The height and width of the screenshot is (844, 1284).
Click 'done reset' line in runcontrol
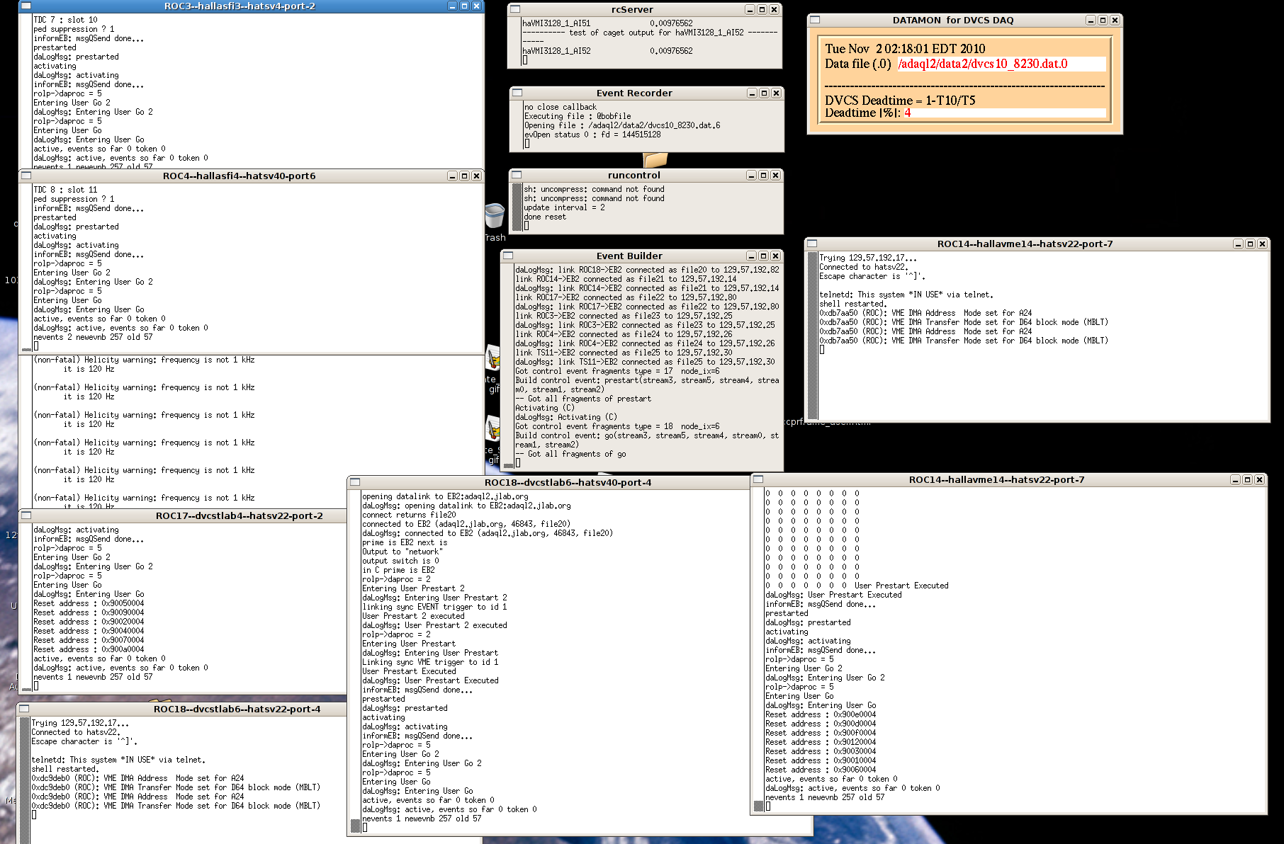point(545,217)
